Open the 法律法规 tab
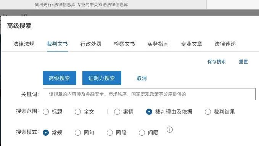The image size is (259, 146). click(24, 44)
